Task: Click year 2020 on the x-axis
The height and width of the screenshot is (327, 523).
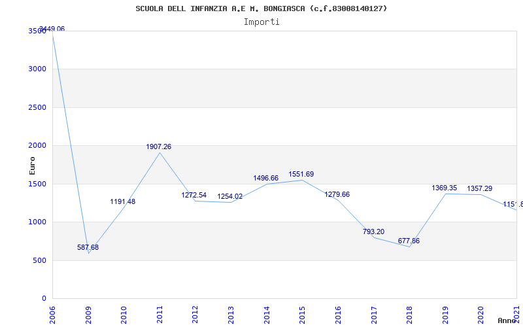Action: tap(481, 315)
